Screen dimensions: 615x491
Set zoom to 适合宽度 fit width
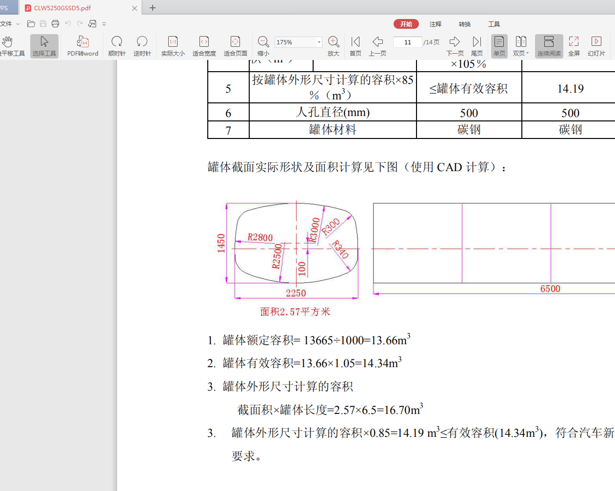click(204, 46)
